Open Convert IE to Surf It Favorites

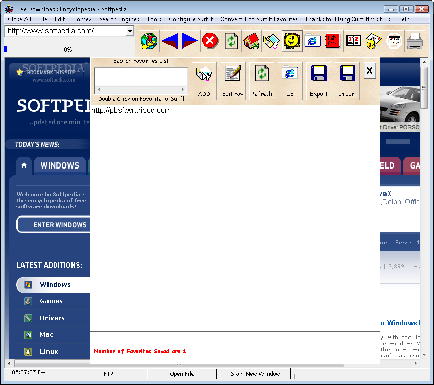tap(259, 19)
